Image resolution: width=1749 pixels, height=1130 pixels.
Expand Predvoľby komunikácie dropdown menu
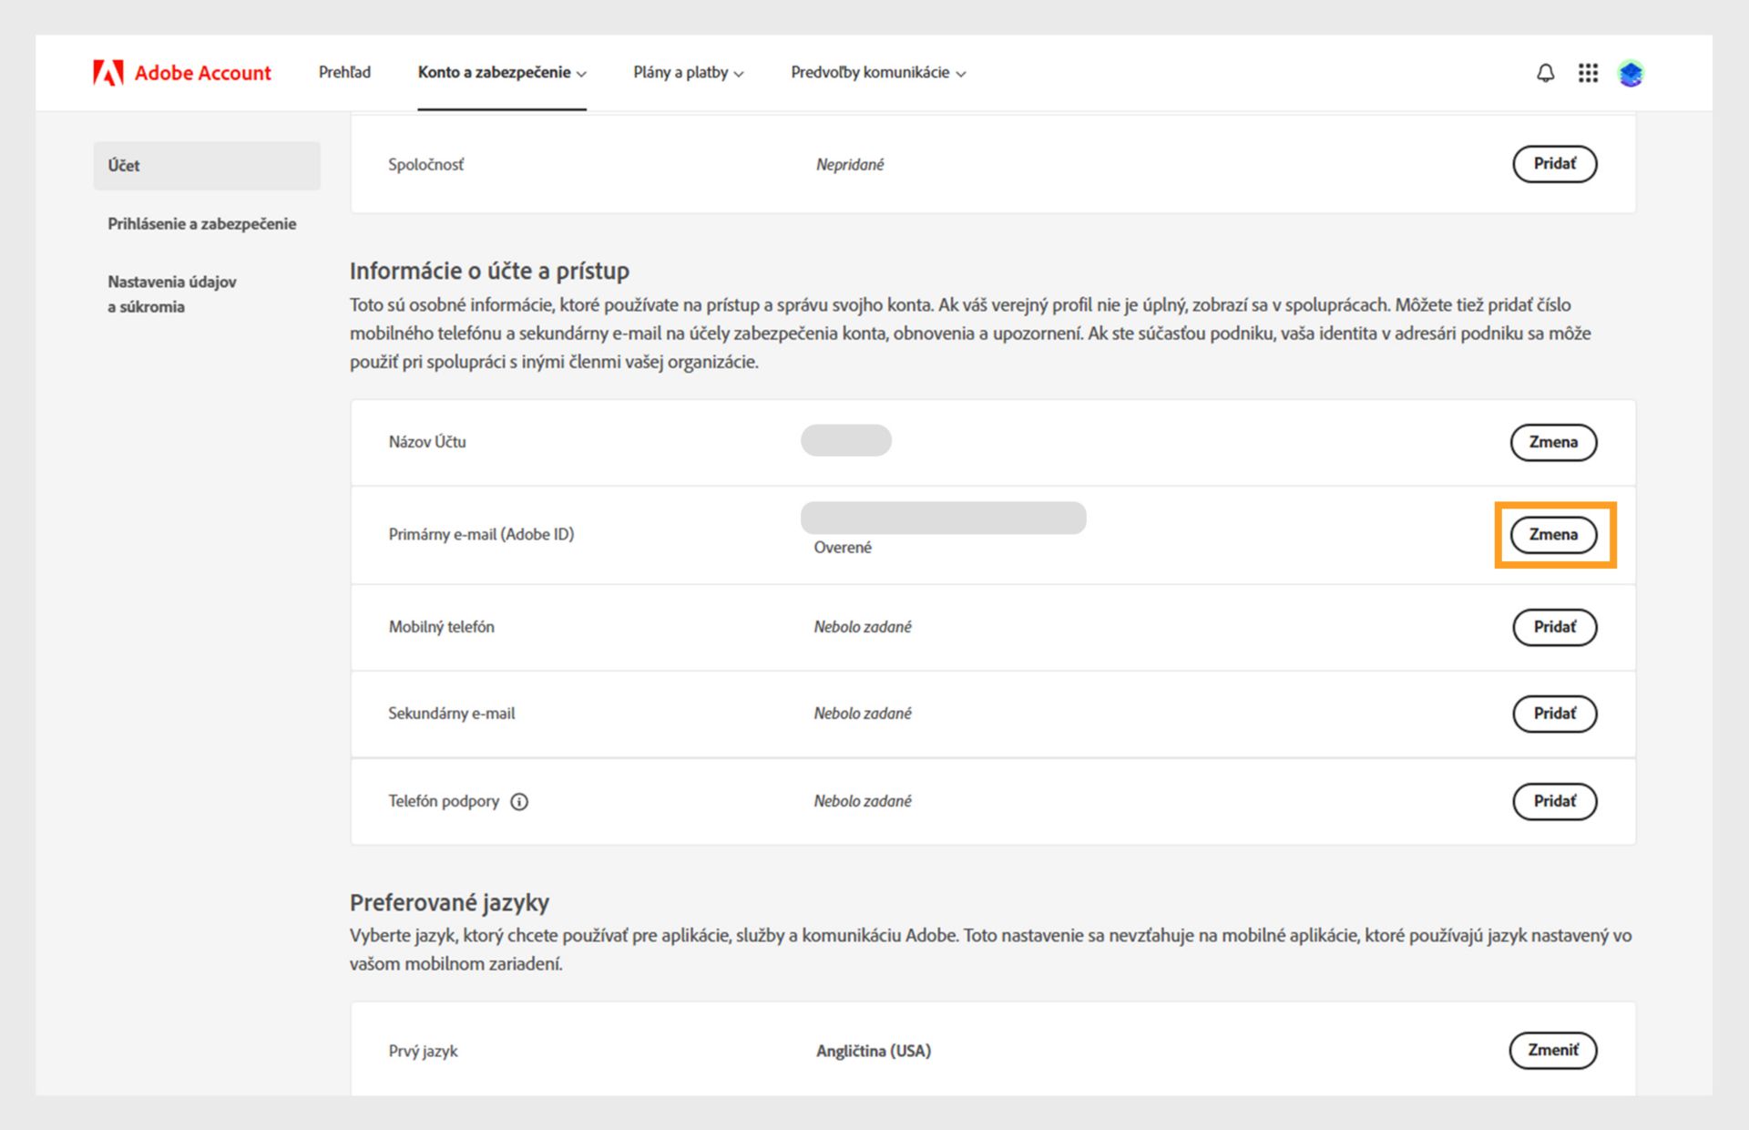(x=878, y=73)
